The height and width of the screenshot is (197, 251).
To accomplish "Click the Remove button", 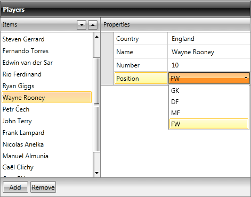I will click(x=43, y=187).
